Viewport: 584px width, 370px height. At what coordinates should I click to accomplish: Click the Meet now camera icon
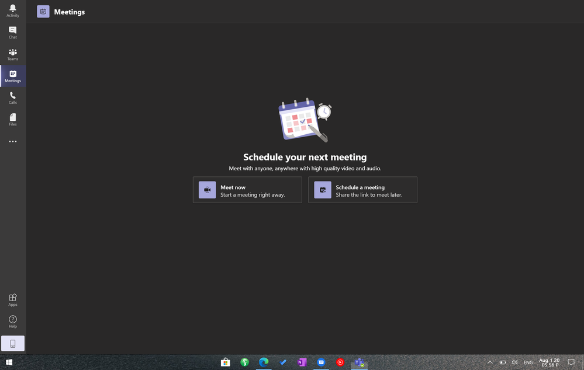click(x=207, y=190)
